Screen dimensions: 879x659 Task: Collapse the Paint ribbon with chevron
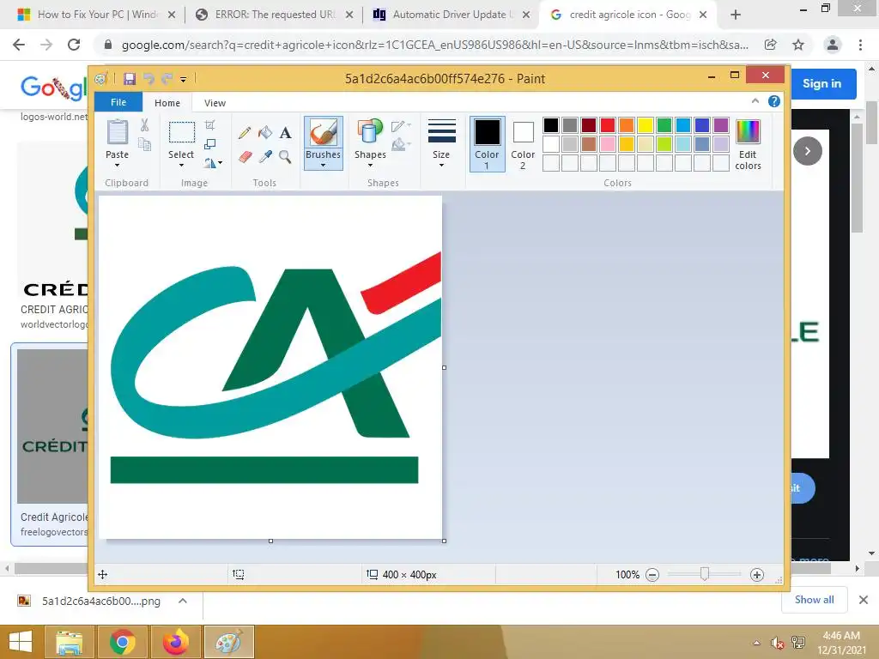coord(755,101)
